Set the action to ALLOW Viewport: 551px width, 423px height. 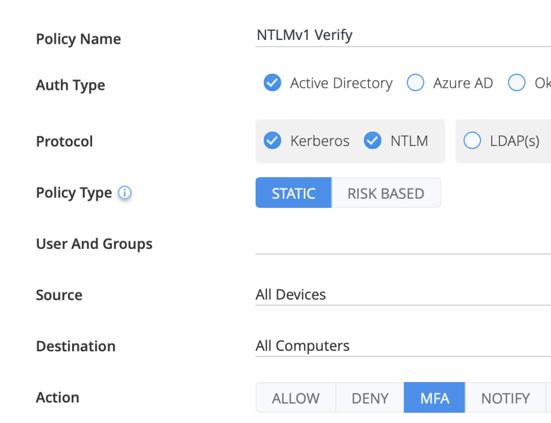(295, 398)
